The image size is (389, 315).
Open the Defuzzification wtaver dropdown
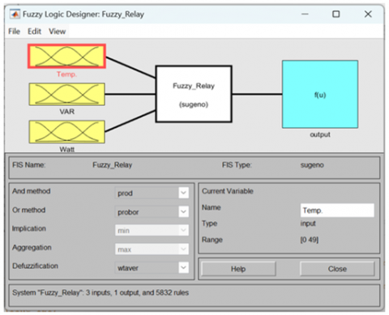click(152, 268)
